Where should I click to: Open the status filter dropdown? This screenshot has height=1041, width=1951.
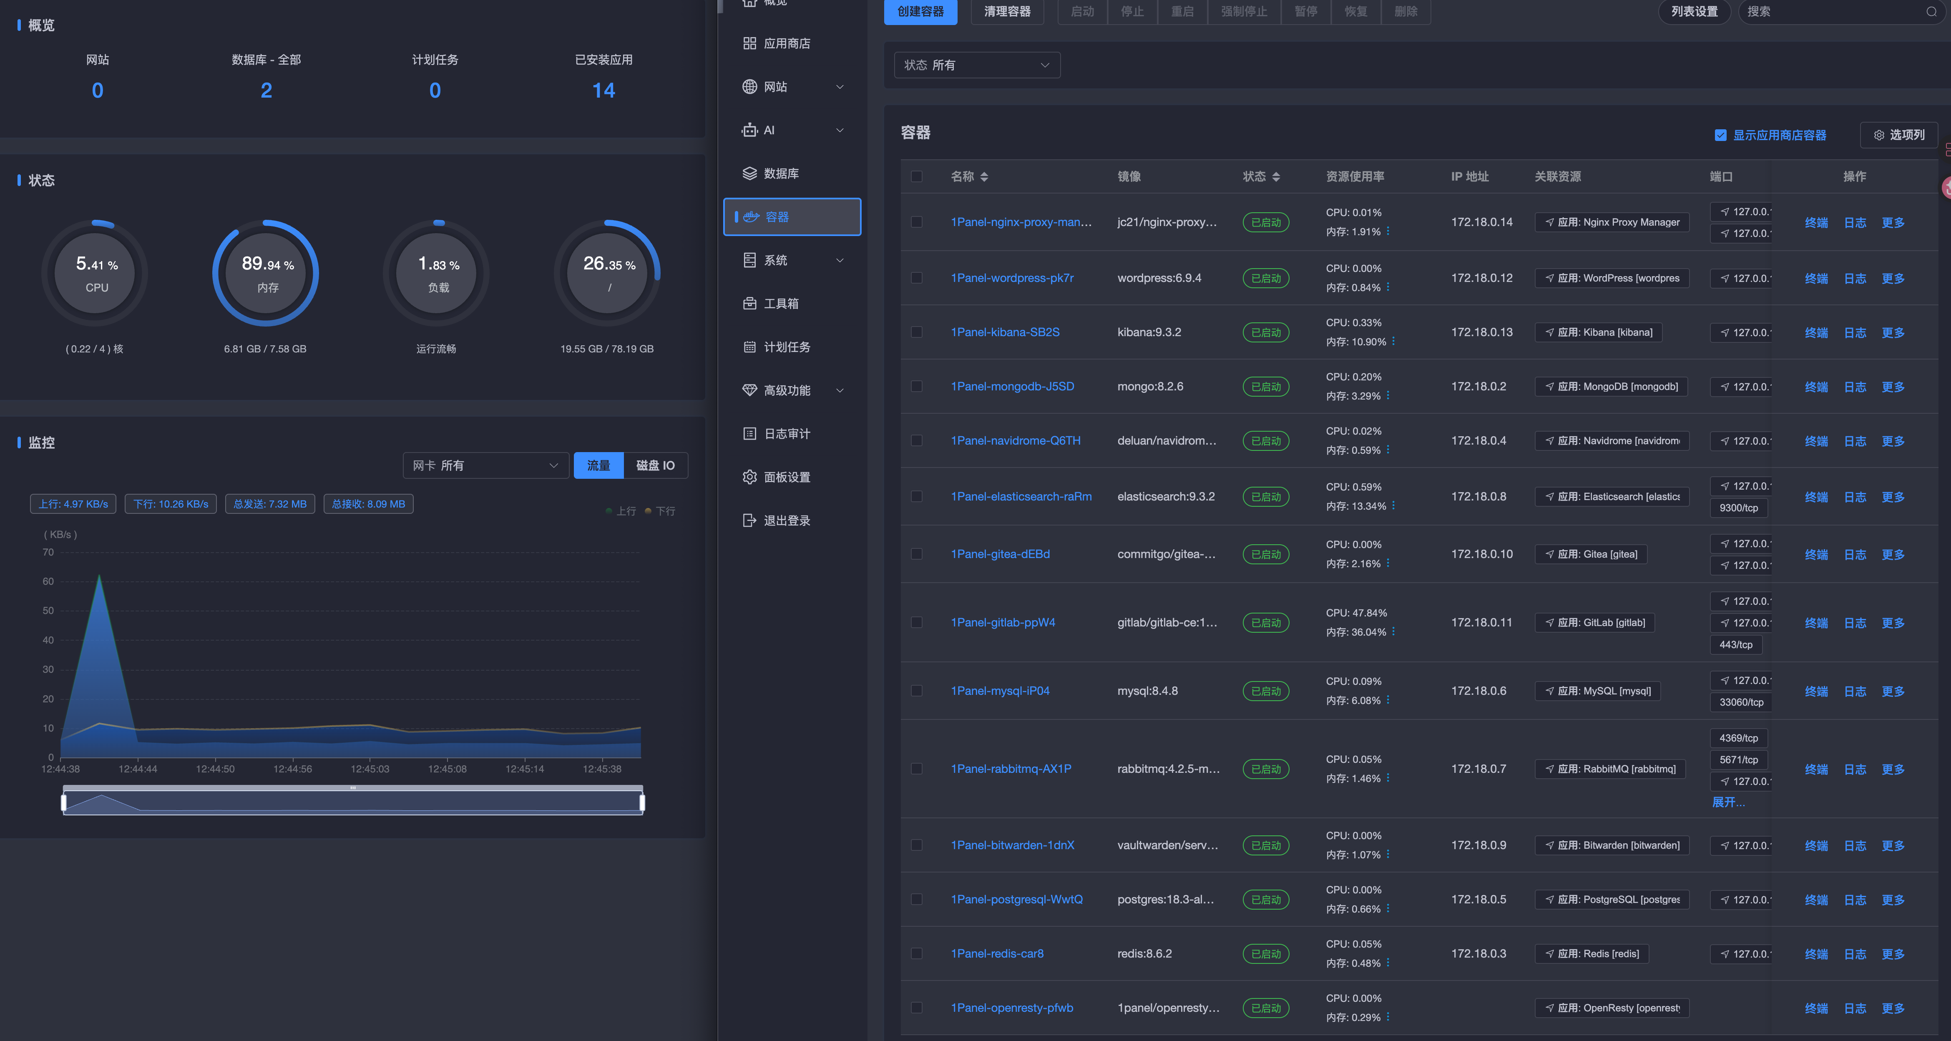976,65
